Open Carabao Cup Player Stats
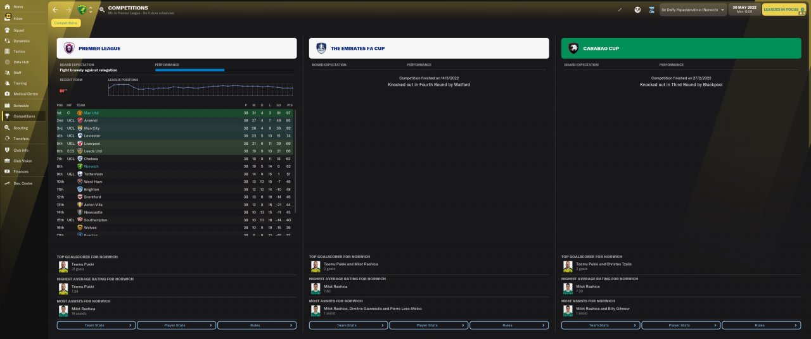 (x=680, y=325)
